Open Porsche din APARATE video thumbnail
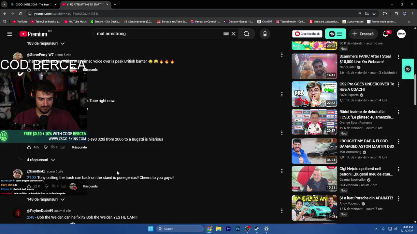The height and width of the screenshot is (234, 417). pos(314,208)
